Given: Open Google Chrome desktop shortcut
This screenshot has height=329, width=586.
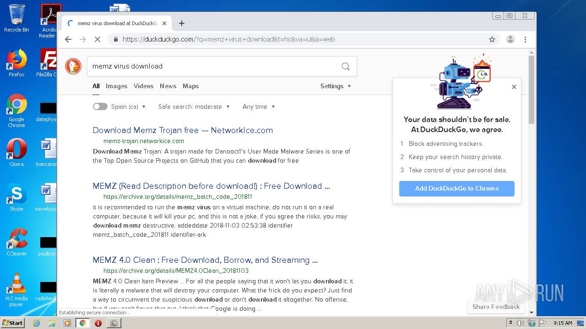Looking at the screenshot, I should click(16, 111).
